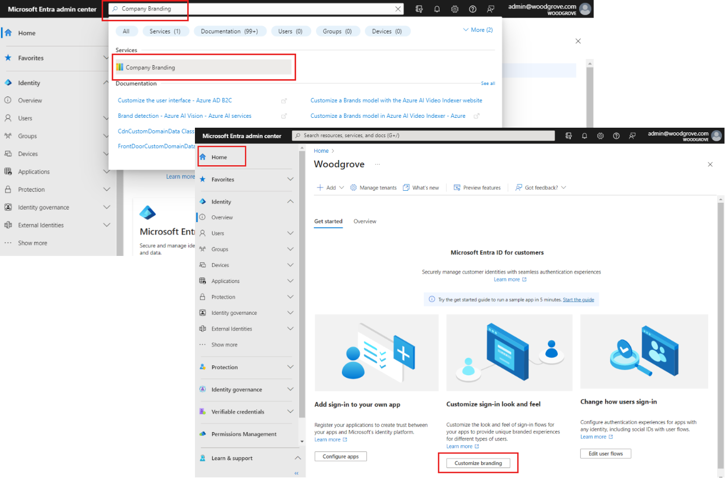Image resolution: width=725 pixels, height=479 pixels.
Task: Collapse Learn & support section
Action: point(298,458)
